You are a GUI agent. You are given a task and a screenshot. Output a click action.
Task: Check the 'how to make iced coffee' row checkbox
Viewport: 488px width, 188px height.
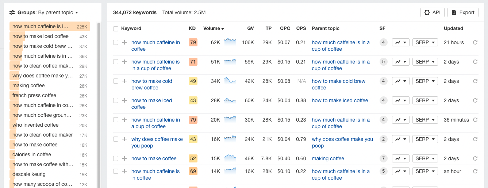coord(116,100)
